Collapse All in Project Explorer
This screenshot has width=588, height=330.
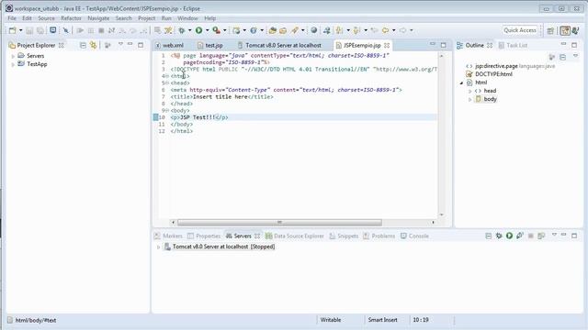click(84, 45)
